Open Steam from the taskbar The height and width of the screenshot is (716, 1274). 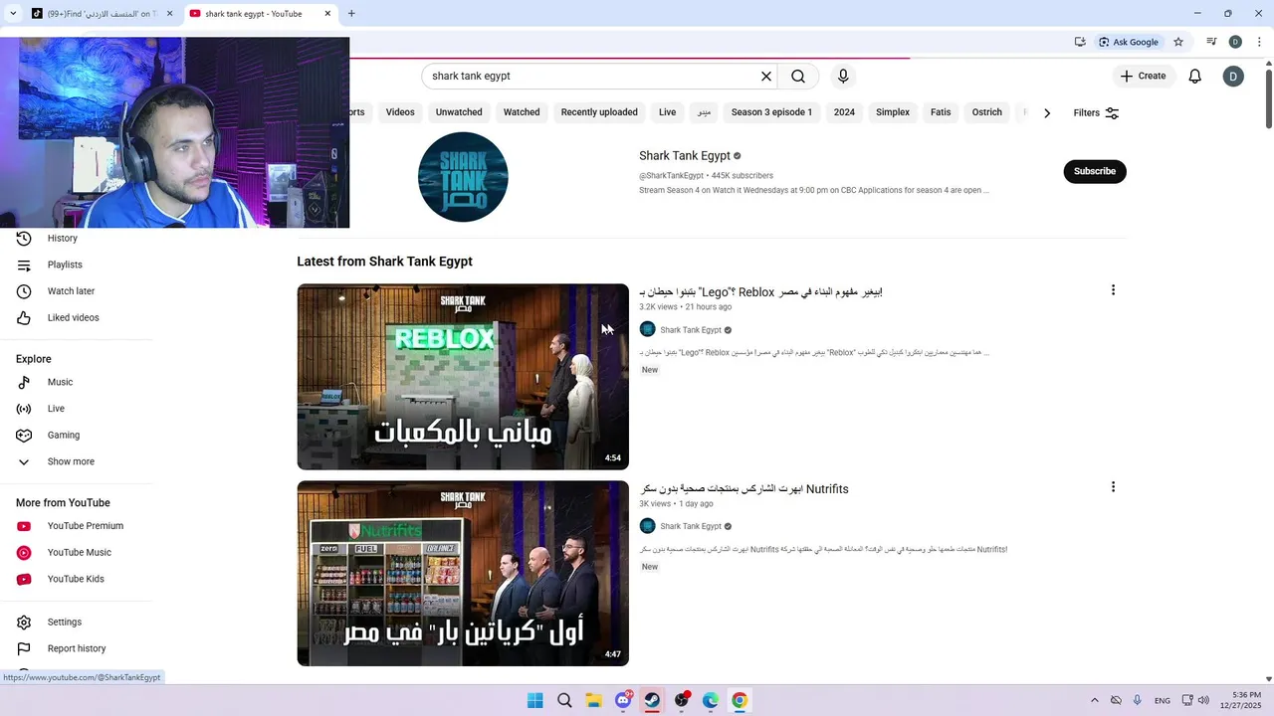coord(652,700)
